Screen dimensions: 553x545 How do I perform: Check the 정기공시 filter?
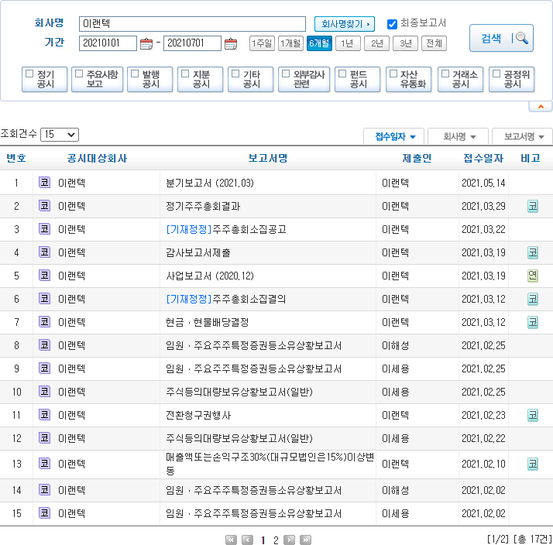point(29,74)
